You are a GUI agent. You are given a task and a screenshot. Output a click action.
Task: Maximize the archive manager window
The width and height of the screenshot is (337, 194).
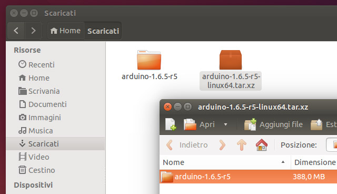pos(187,106)
